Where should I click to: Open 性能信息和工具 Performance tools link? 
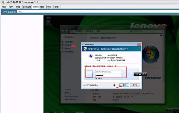click(x=70, y=99)
